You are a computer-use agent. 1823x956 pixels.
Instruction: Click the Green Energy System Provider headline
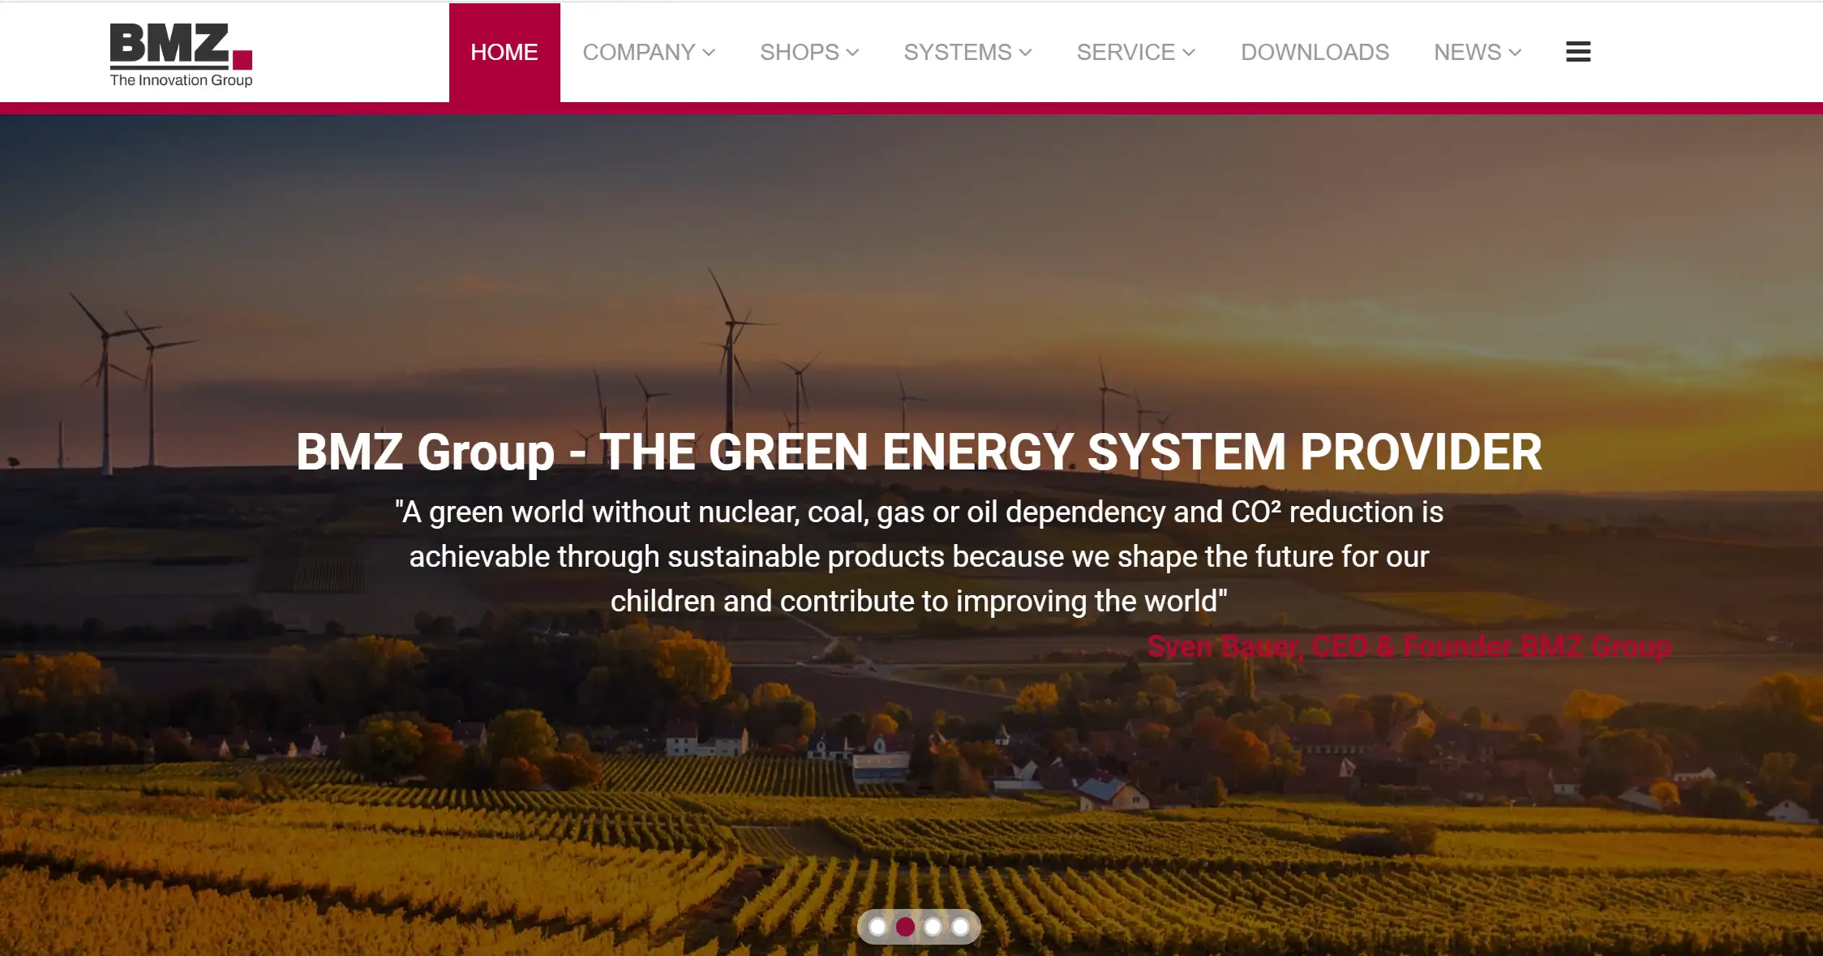pyautogui.click(x=919, y=452)
